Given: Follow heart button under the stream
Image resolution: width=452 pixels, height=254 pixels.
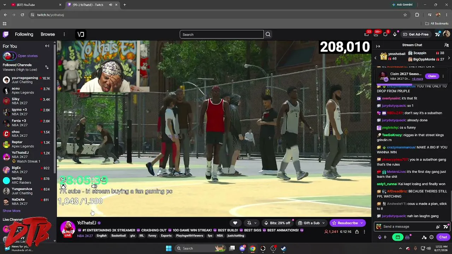Looking at the screenshot, I should point(235,223).
